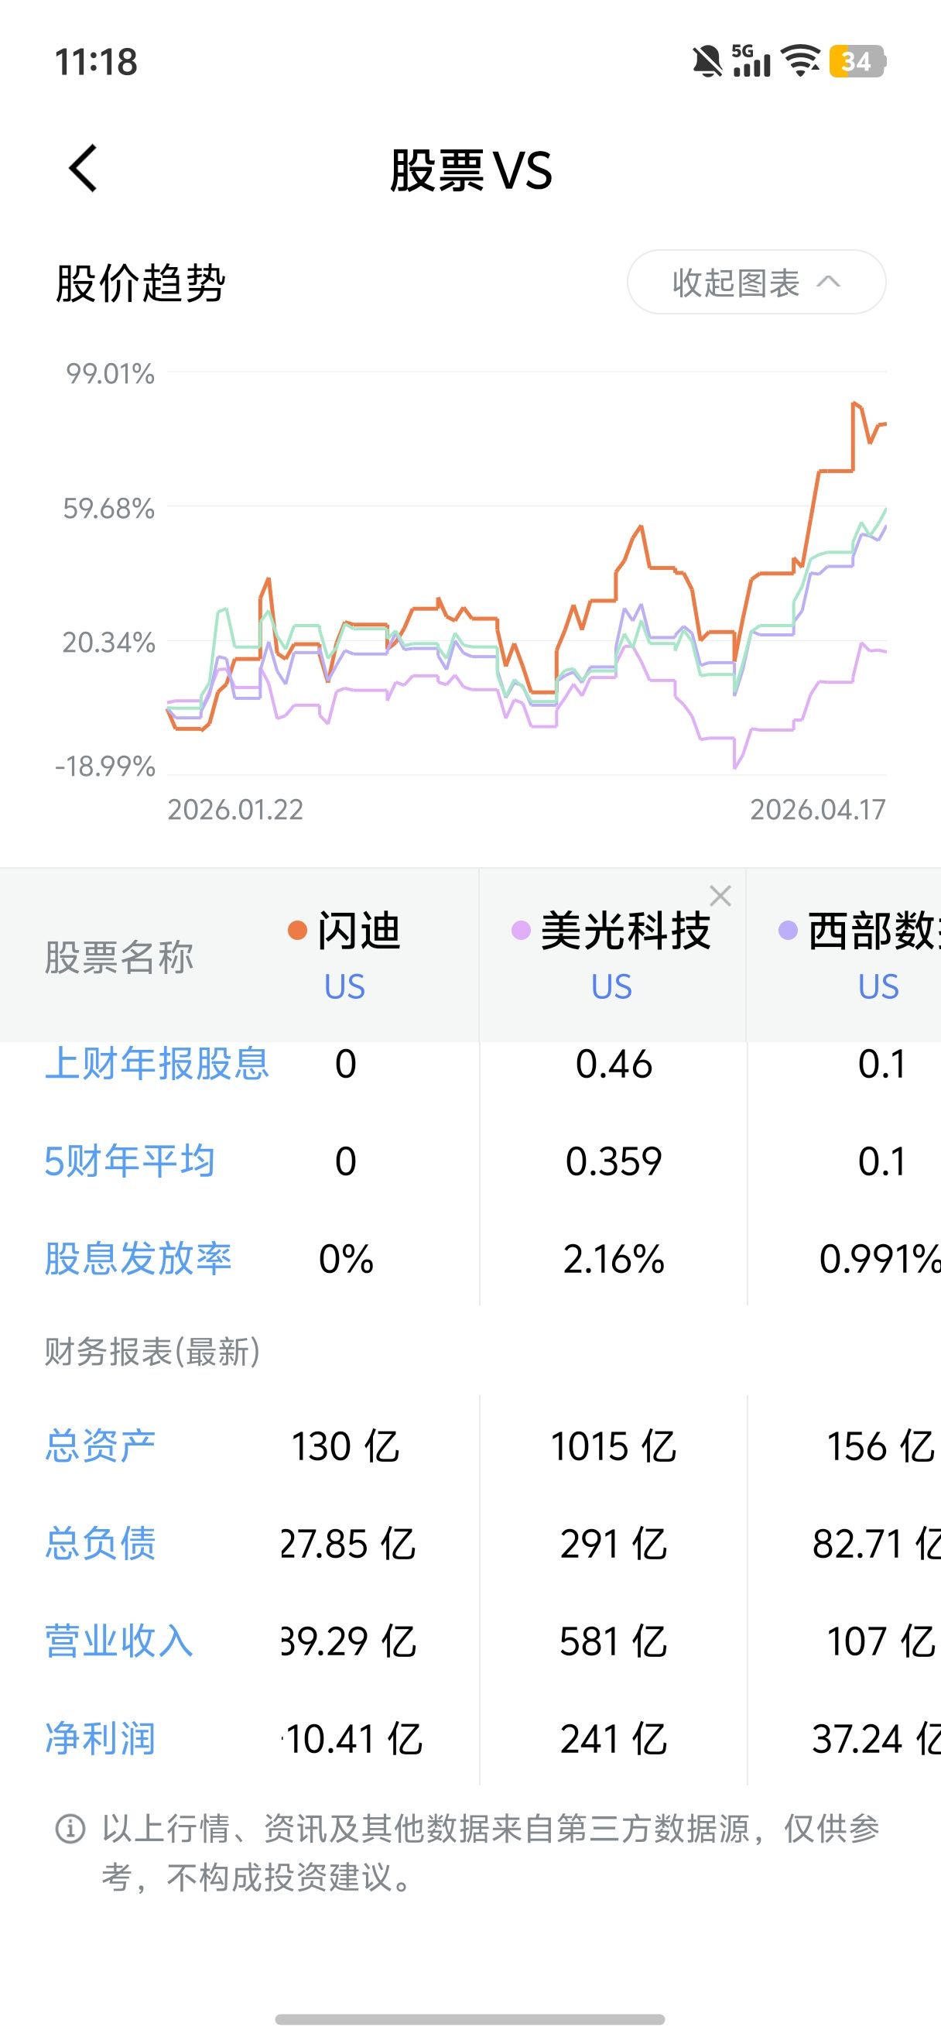
Task: Tap 总资产 row label
Action: pos(100,1446)
